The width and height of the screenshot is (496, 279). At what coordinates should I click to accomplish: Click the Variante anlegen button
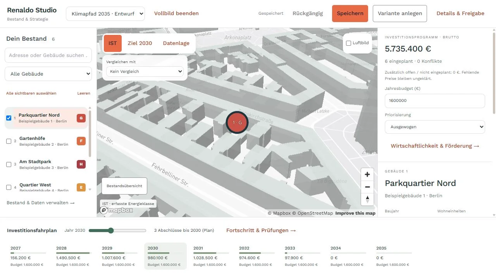[x=400, y=14]
